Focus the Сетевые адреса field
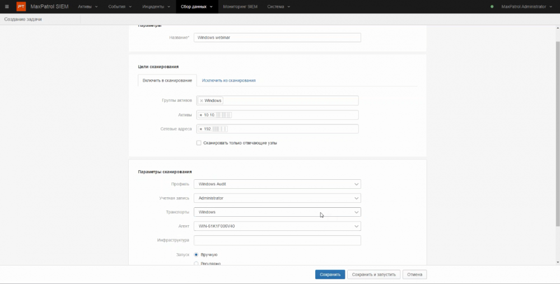This screenshot has height=284, width=560. (278, 129)
